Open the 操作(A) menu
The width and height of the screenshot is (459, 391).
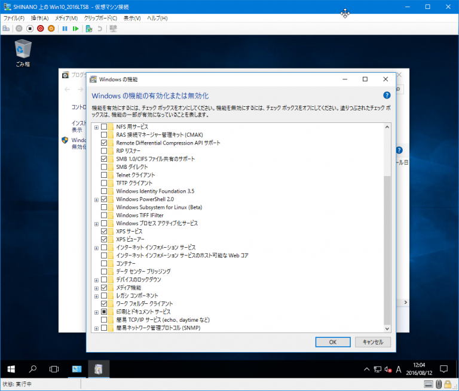(x=40, y=18)
